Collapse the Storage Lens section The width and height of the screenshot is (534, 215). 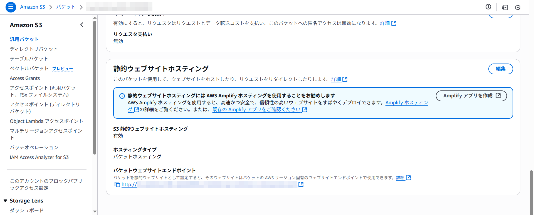click(x=5, y=201)
